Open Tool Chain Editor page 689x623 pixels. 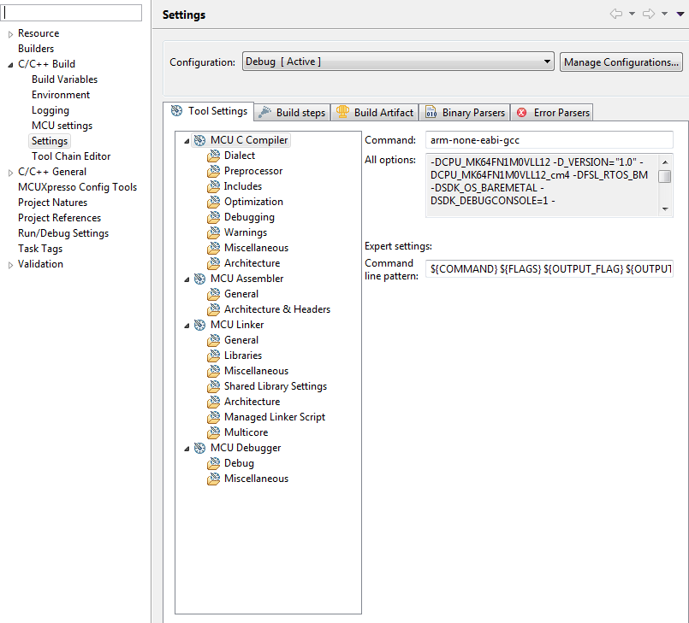point(71,156)
